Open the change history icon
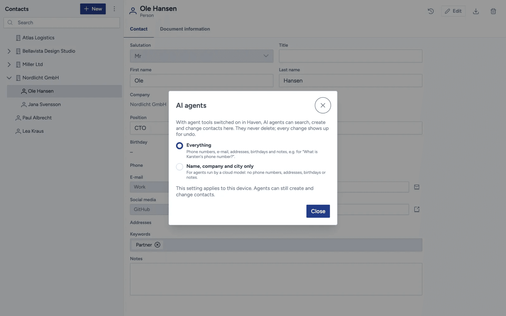This screenshot has height=316, width=506. click(430, 11)
